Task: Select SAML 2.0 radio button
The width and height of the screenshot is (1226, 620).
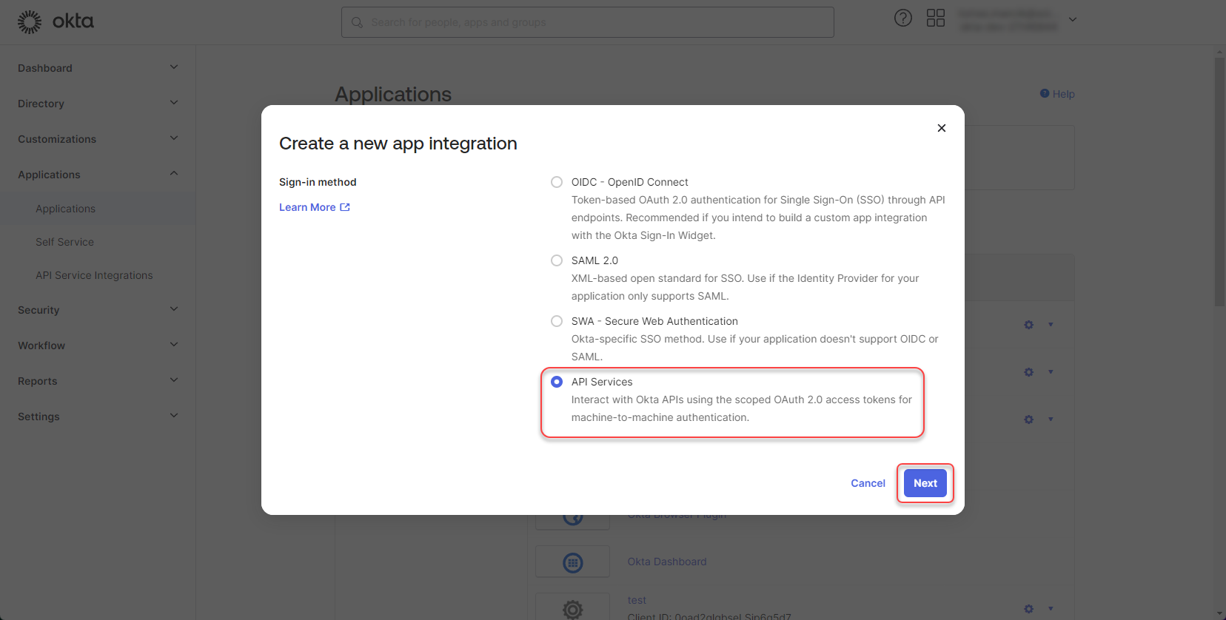Action: 557,260
